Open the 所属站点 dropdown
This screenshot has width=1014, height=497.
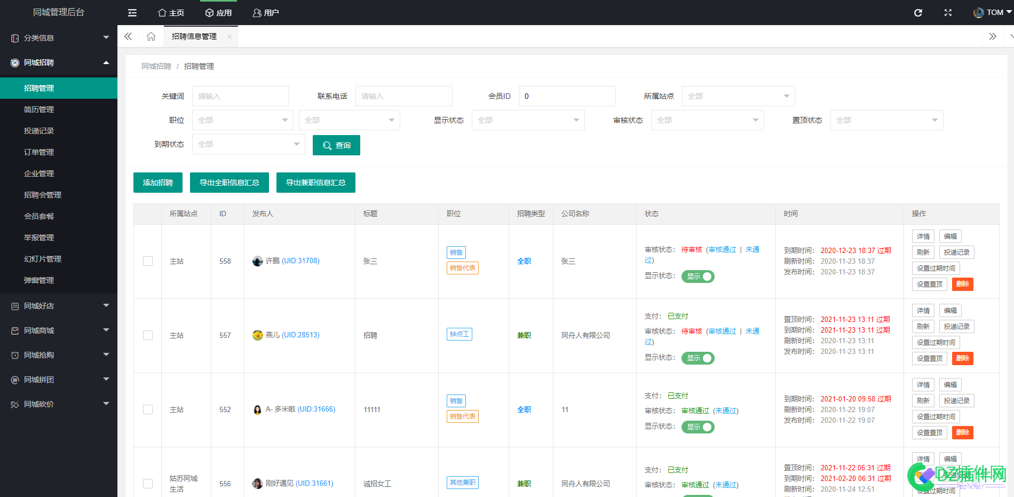(x=738, y=96)
